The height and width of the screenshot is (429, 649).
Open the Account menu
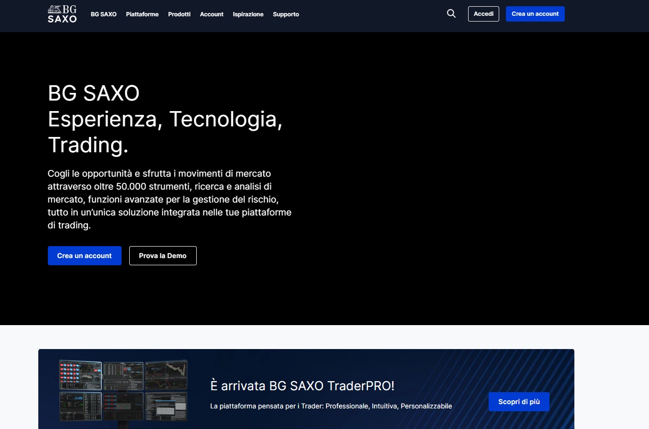[212, 14]
